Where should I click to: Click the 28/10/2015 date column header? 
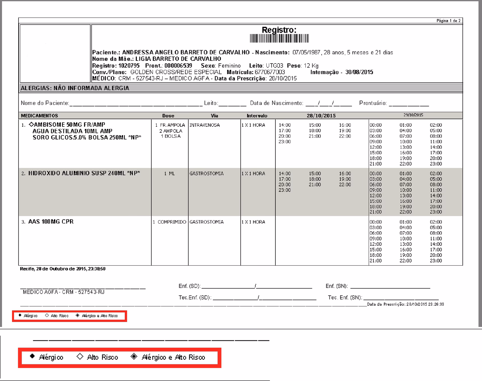(321, 116)
